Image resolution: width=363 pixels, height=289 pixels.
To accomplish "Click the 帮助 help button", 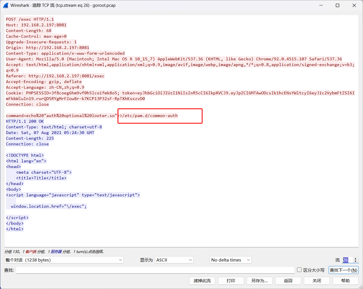I will (345, 280).
